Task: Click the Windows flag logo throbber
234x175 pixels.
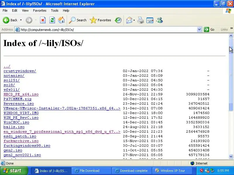Action: (x=228, y=11)
